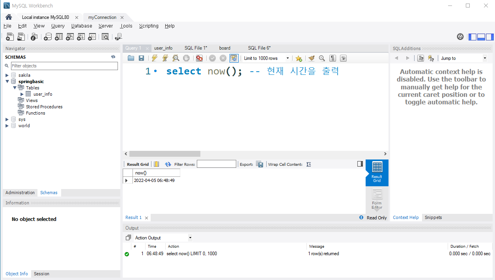Screen dimensions: 495x280
Task: Add query to favorites star icon
Action: (299, 58)
